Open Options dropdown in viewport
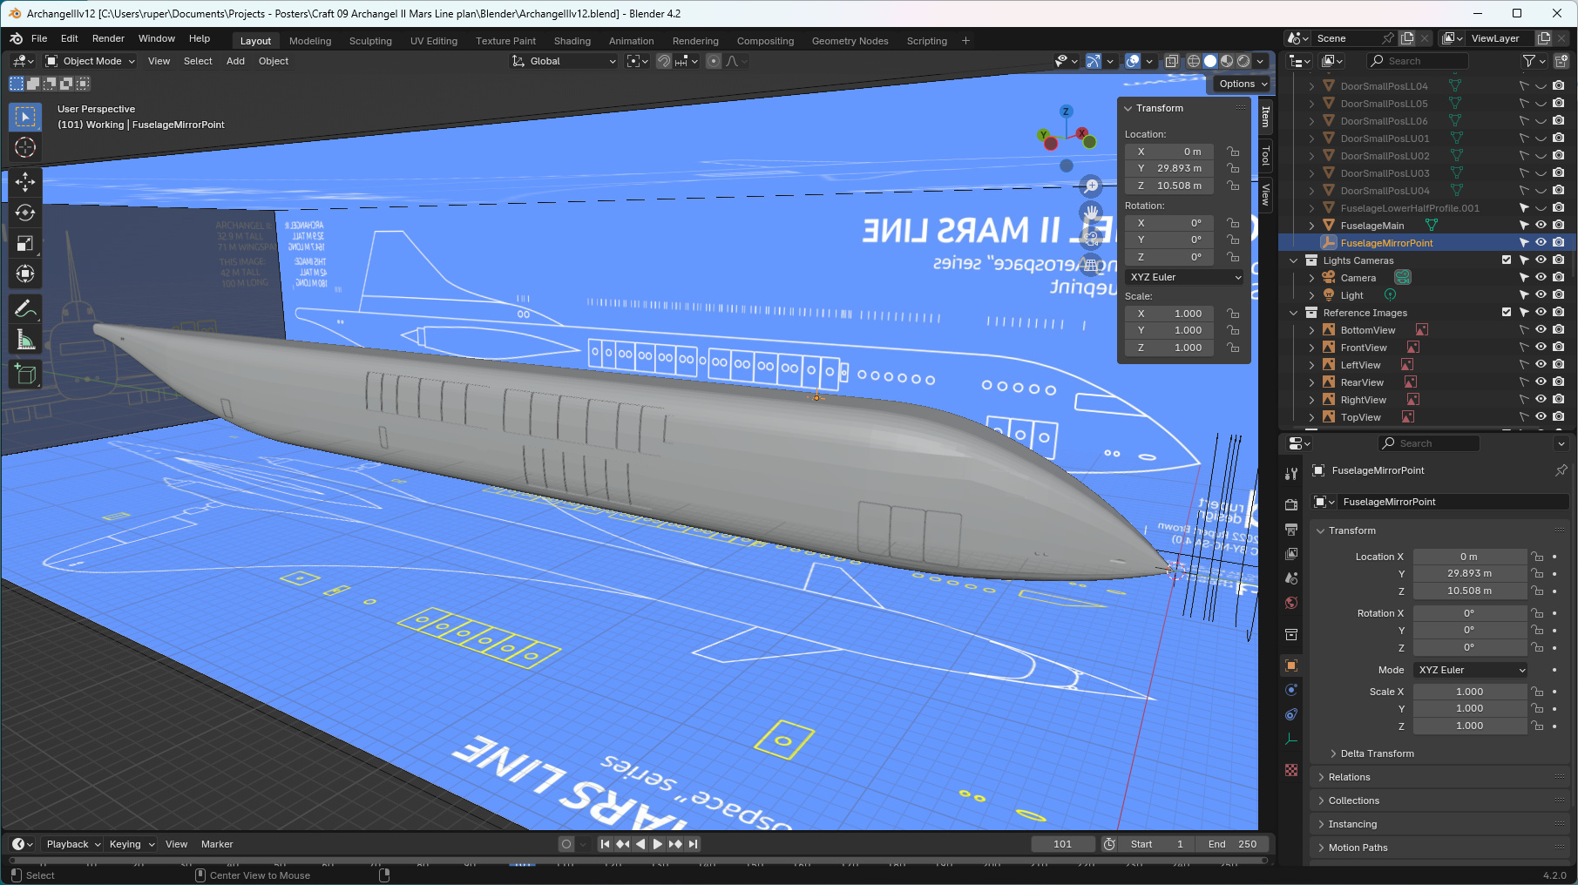The height and width of the screenshot is (885, 1578). click(1243, 84)
